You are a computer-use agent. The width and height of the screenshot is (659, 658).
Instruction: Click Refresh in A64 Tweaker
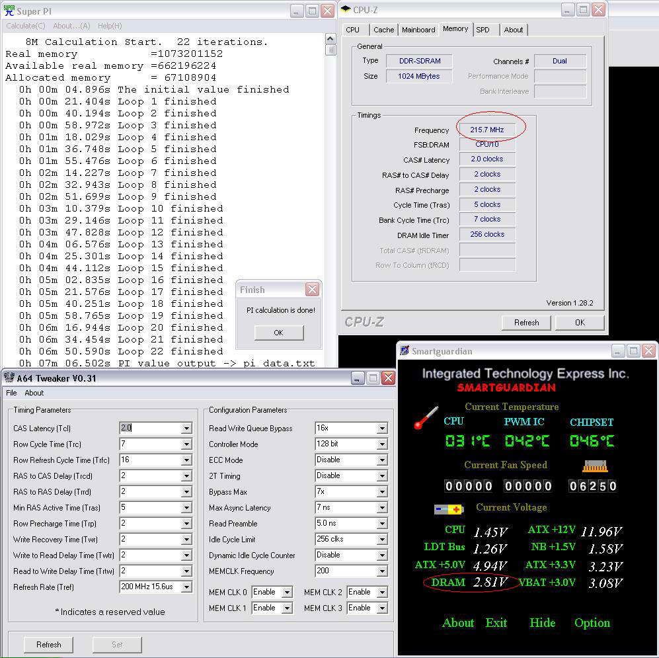tap(49, 645)
